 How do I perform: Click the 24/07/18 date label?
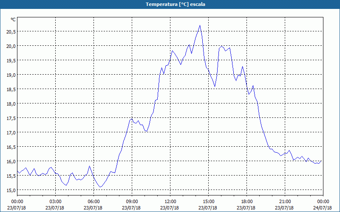[323, 208]
